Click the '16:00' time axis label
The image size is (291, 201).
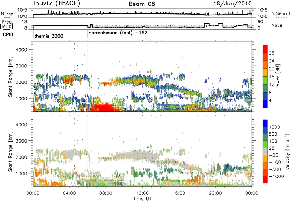[x=179, y=193]
